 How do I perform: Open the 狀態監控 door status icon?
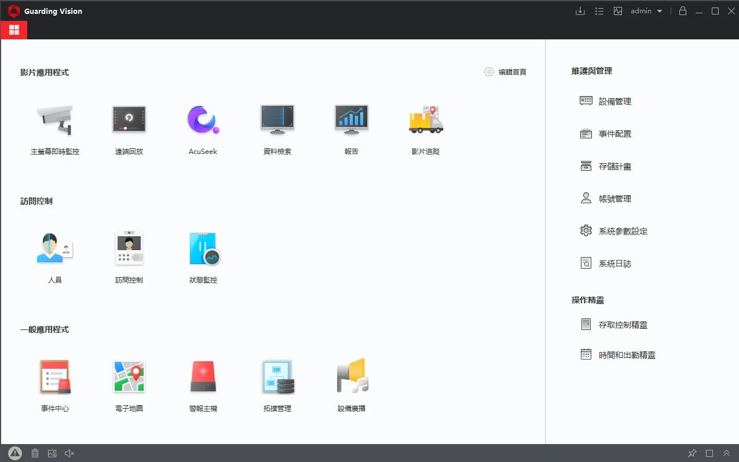203,249
